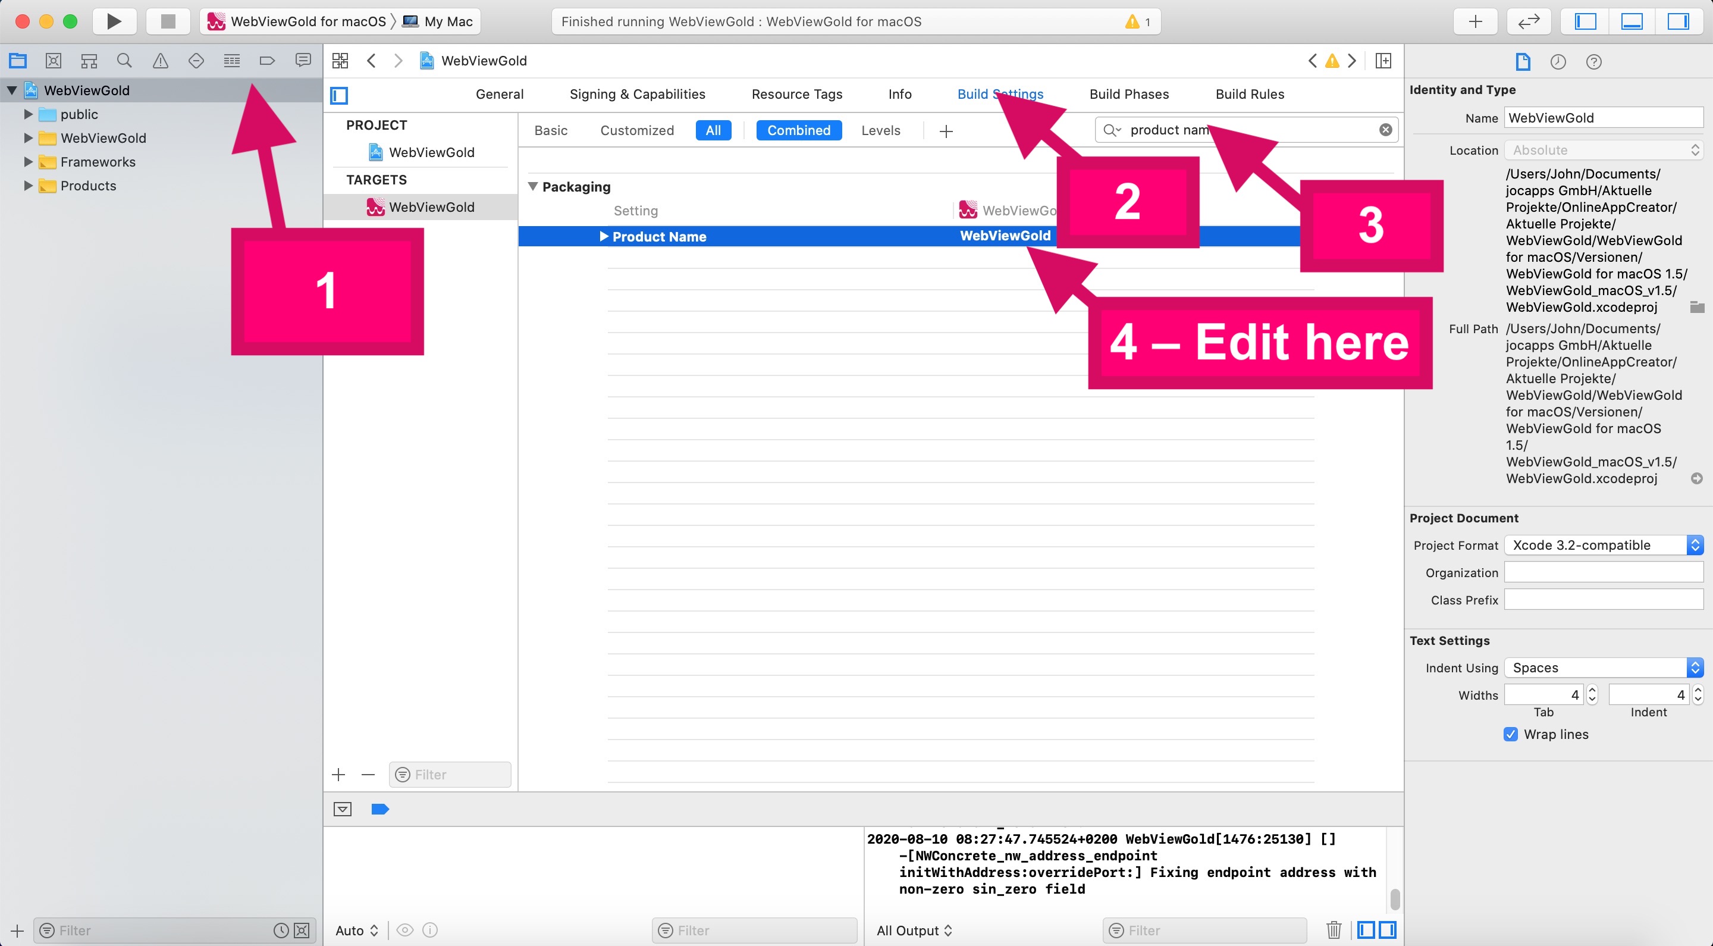Screen dimensions: 1713x946
Task: Expand the Frameworks folder
Action: coord(28,162)
